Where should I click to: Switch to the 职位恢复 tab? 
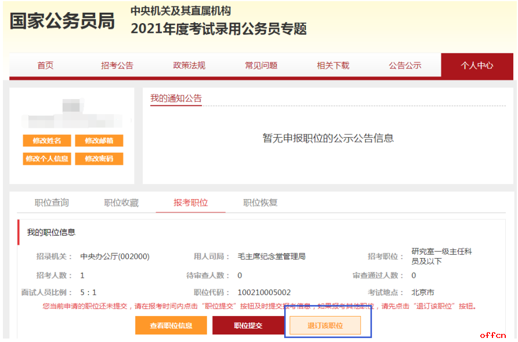(260, 203)
